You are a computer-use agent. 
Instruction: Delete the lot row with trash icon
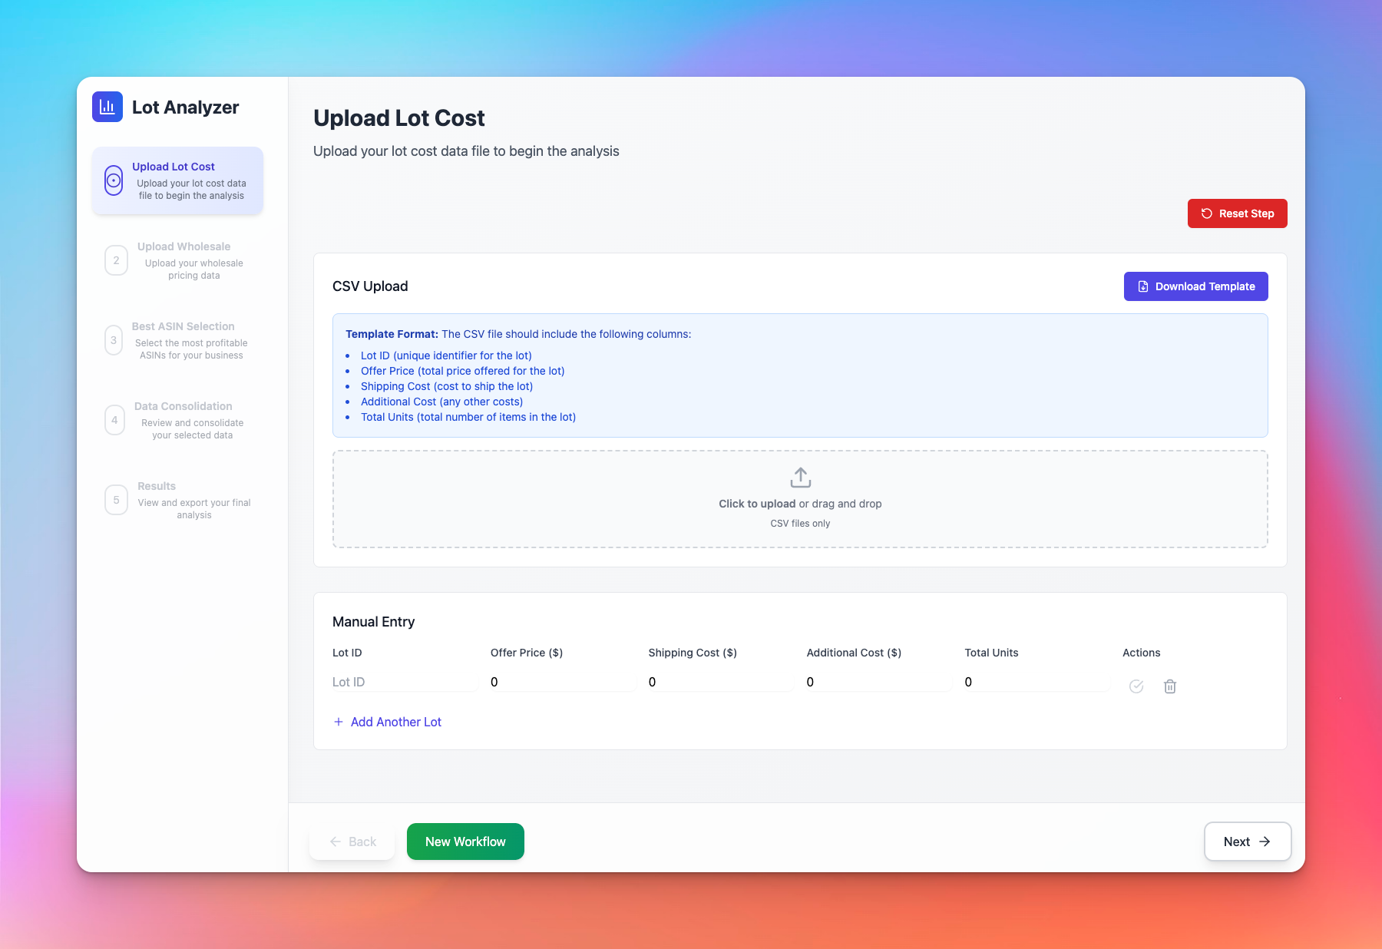tap(1170, 686)
